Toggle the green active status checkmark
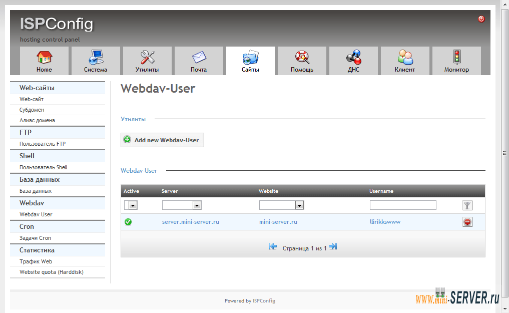The height and width of the screenshot is (313, 509). click(128, 222)
